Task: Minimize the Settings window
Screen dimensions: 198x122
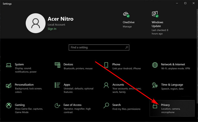Action: coord(177,3)
